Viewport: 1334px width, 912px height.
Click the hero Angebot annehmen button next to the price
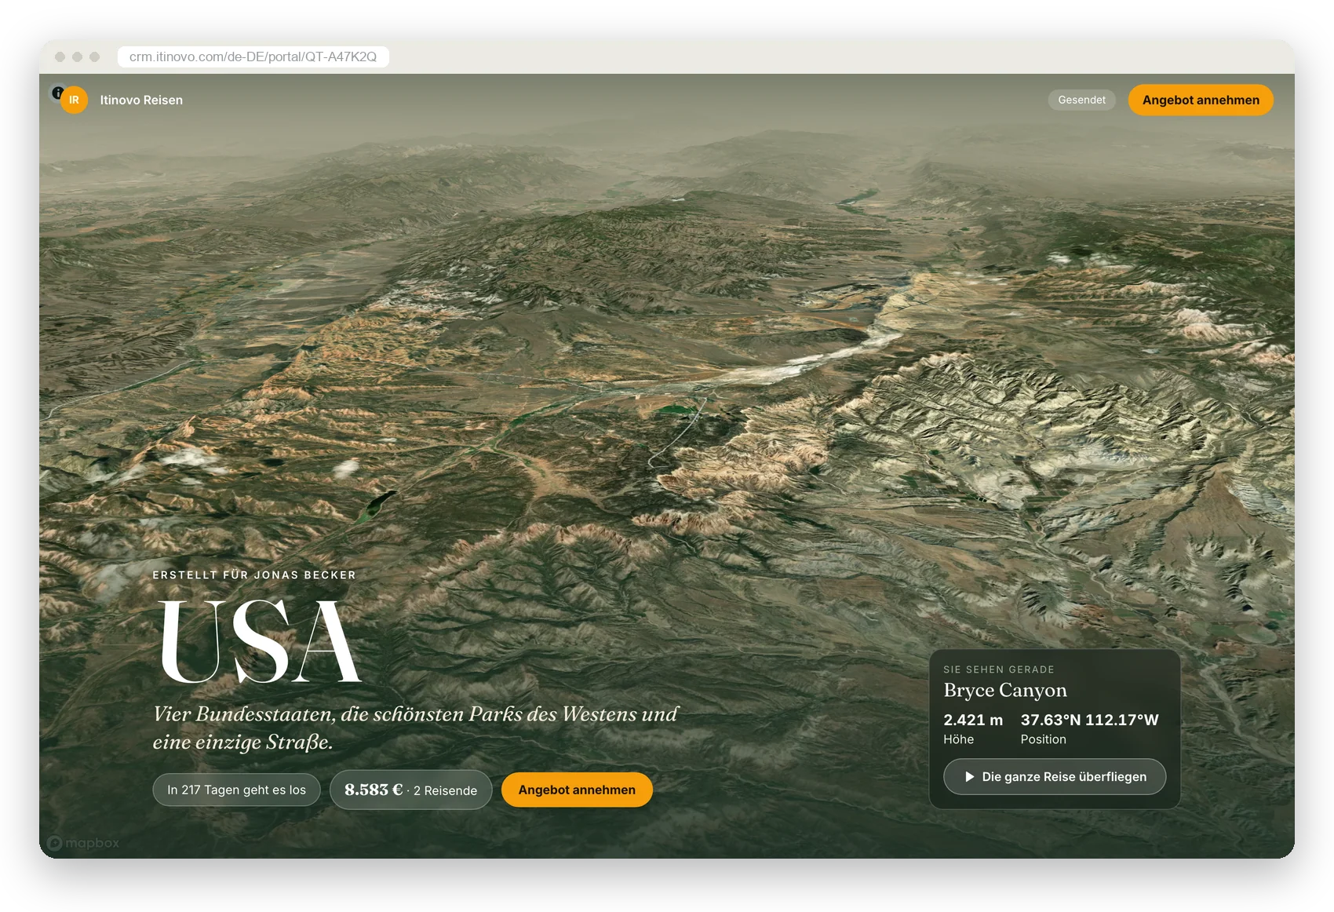[577, 790]
